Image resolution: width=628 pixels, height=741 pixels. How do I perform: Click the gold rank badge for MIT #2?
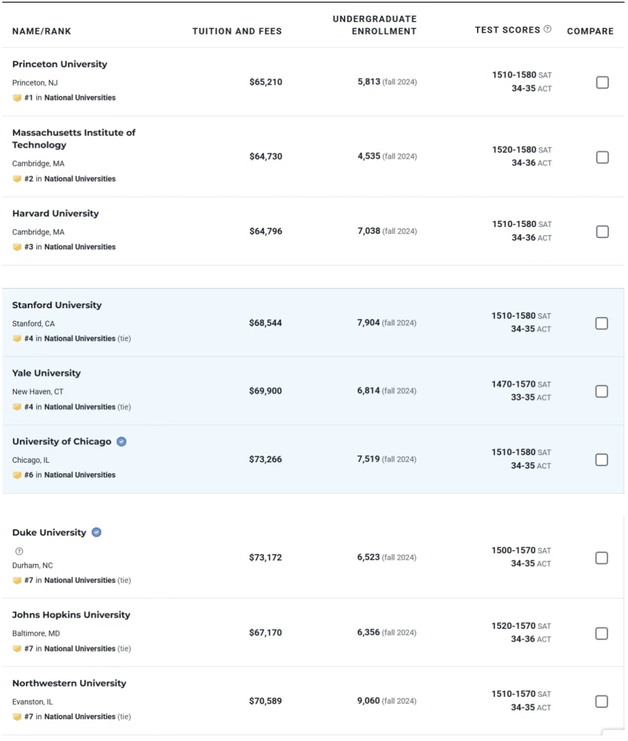tap(17, 179)
